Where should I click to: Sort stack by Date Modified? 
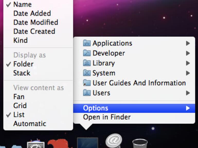coord(38,22)
